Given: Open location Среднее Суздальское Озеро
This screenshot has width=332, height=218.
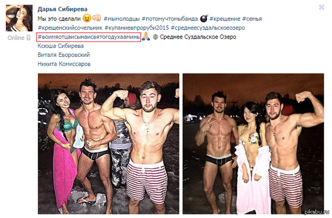Looking at the screenshot, I should (x=198, y=37).
